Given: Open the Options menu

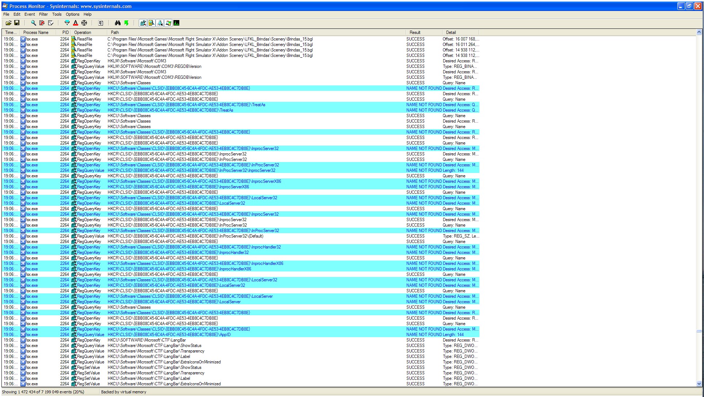Looking at the screenshot, I should (x=73, y=14).
